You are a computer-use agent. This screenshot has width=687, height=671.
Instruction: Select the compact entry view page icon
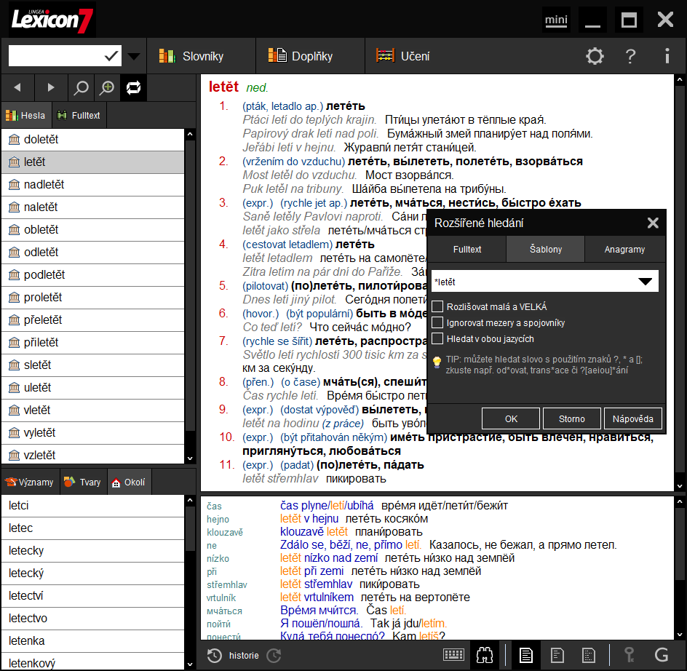(x=589, y=656)
